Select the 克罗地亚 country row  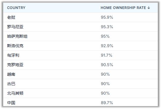point(80,65)
